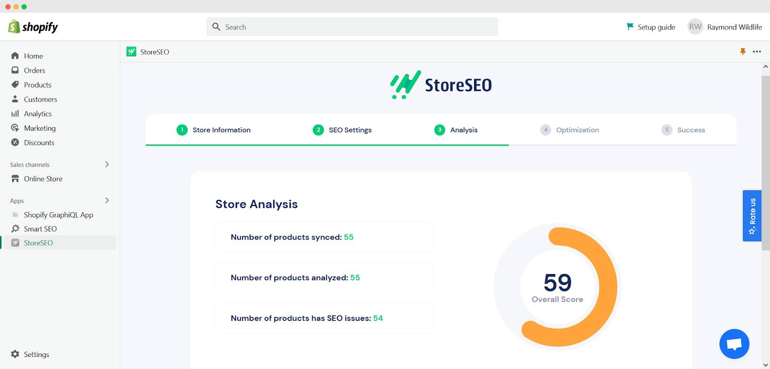Screen dimensions: 770x369
Task: Click the Home icon in sidebar
Action: [x=15, y=56]
